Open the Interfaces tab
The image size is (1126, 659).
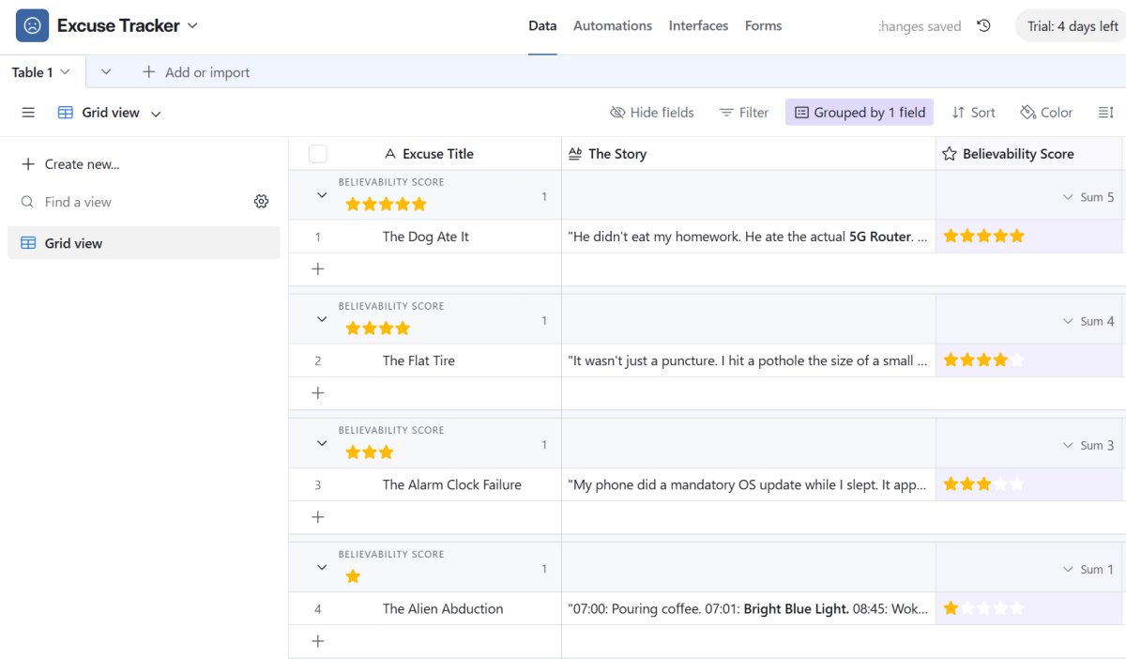coord(698,26)
